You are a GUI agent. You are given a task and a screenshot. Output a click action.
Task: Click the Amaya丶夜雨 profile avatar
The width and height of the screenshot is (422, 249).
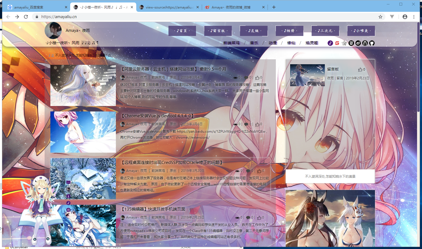pos(53,30)
